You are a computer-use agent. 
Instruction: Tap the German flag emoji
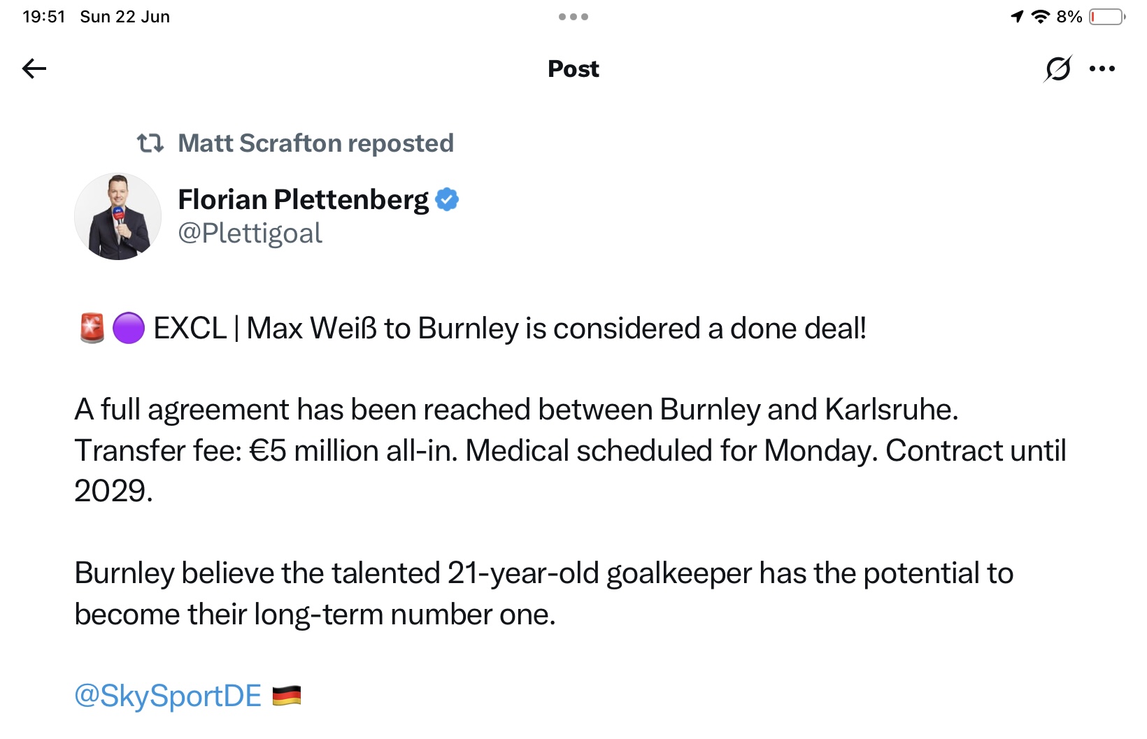286,696
